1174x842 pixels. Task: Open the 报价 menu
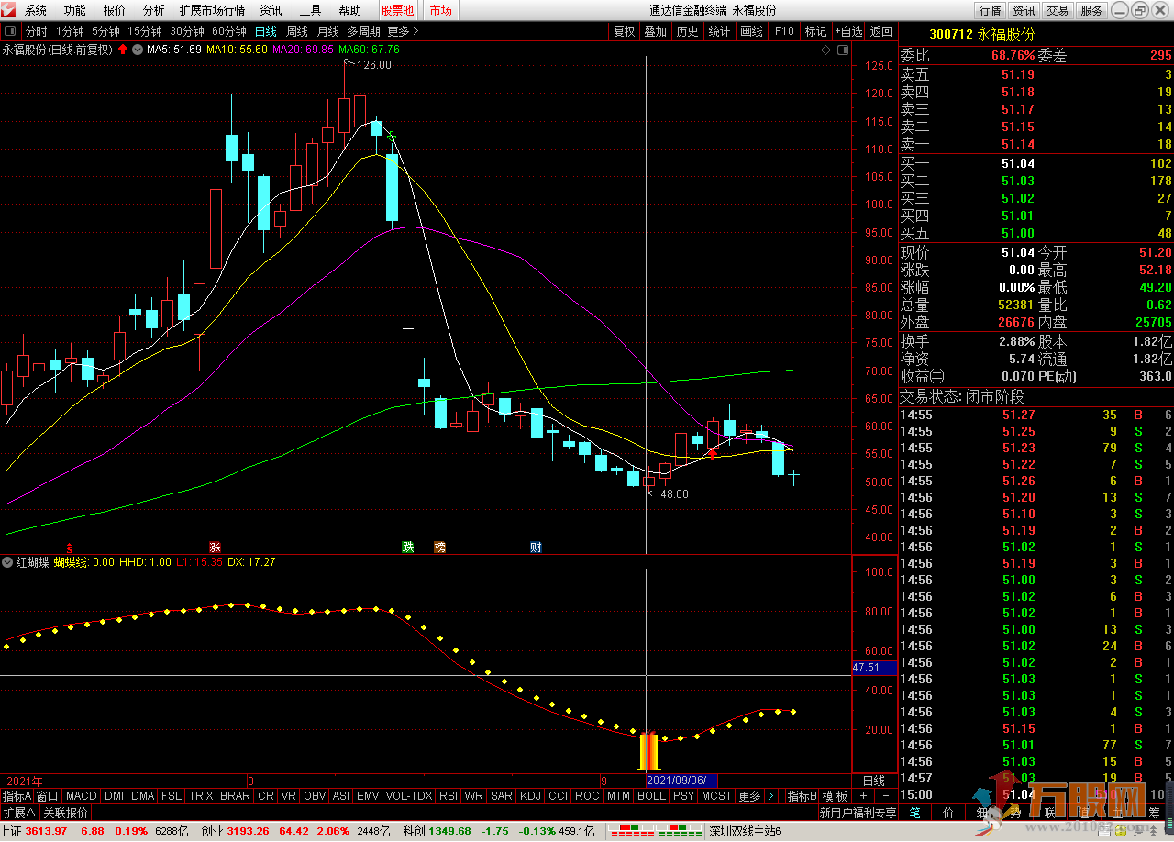[x=115, y=10]
